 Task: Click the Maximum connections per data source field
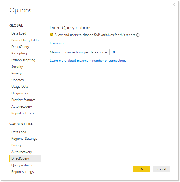click(118, 52)
